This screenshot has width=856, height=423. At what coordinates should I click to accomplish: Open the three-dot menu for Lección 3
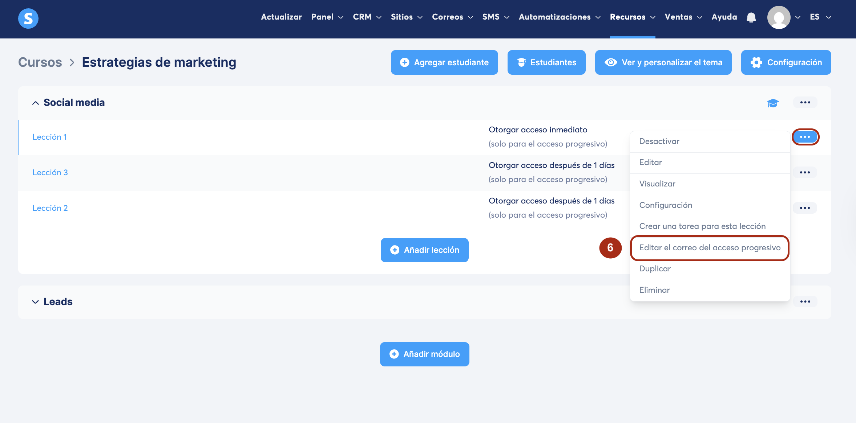coord(805,172)
